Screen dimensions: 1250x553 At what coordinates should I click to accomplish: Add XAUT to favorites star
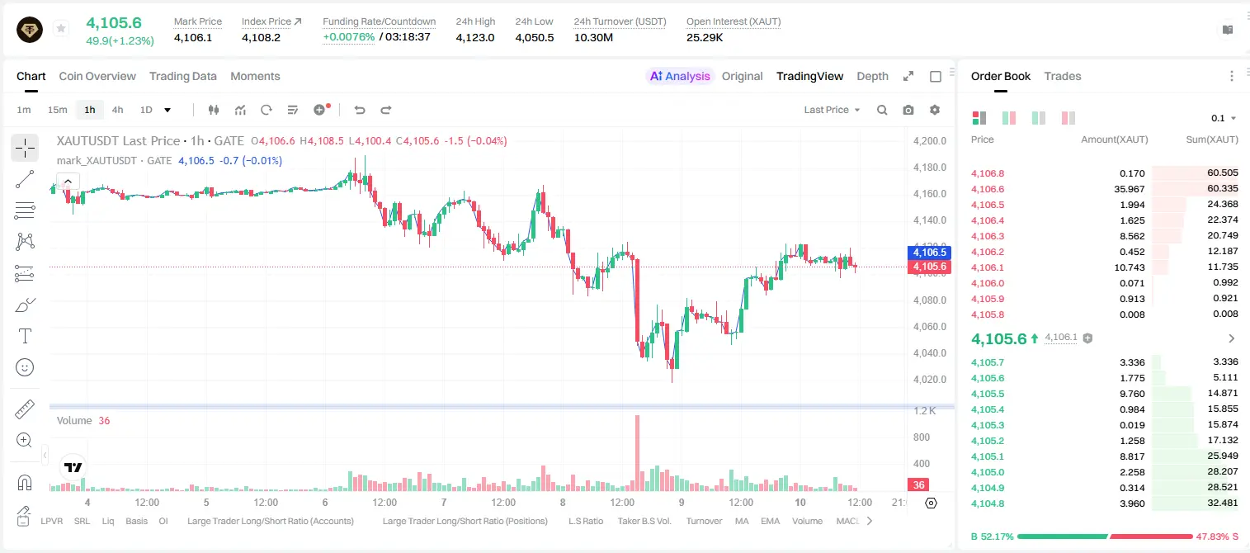coord(61,29)
